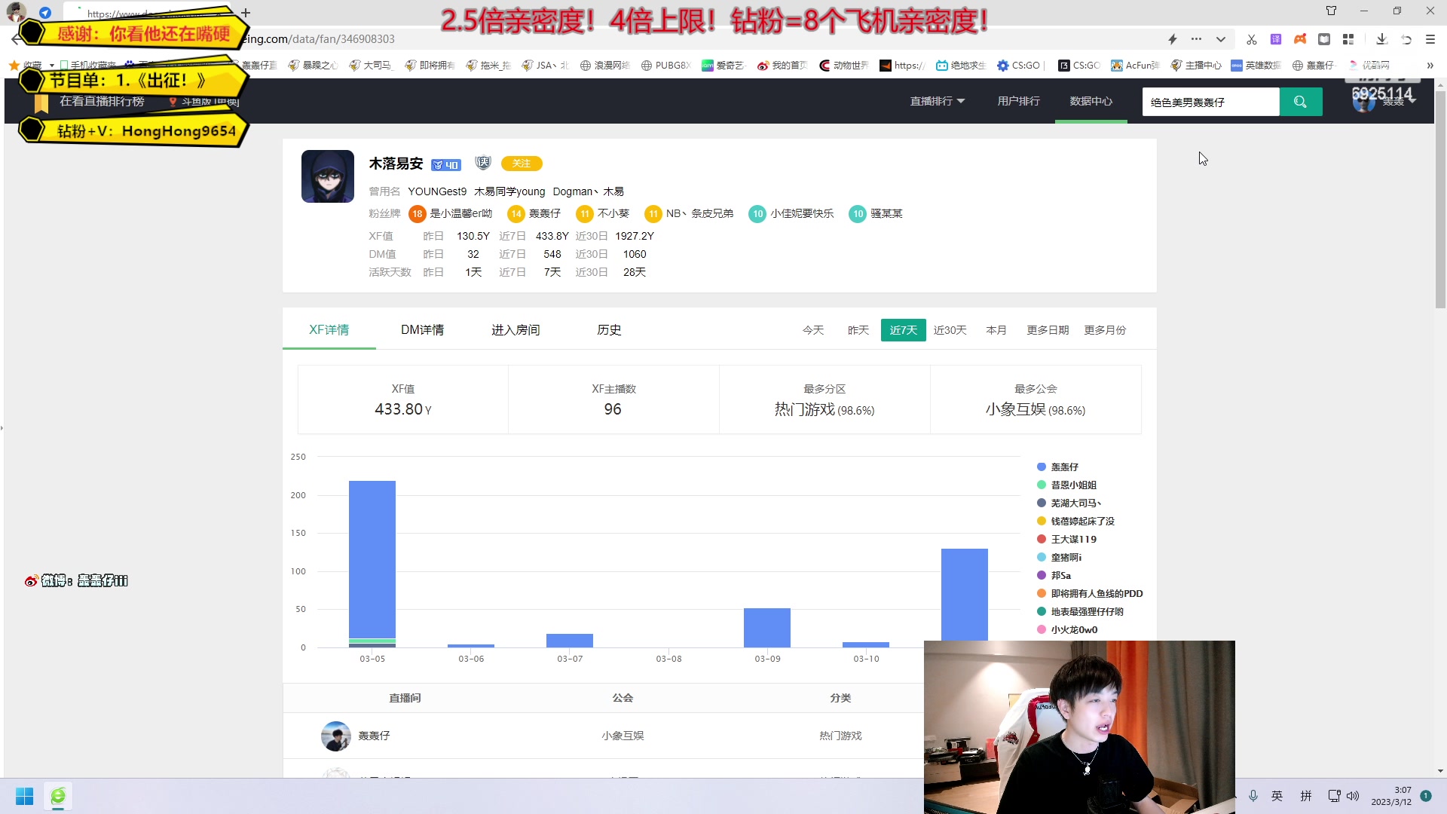The height and width of the screenshot is (814, 1447).
Task: Open the browser hamburger main menu
Action: (1430, 39)
